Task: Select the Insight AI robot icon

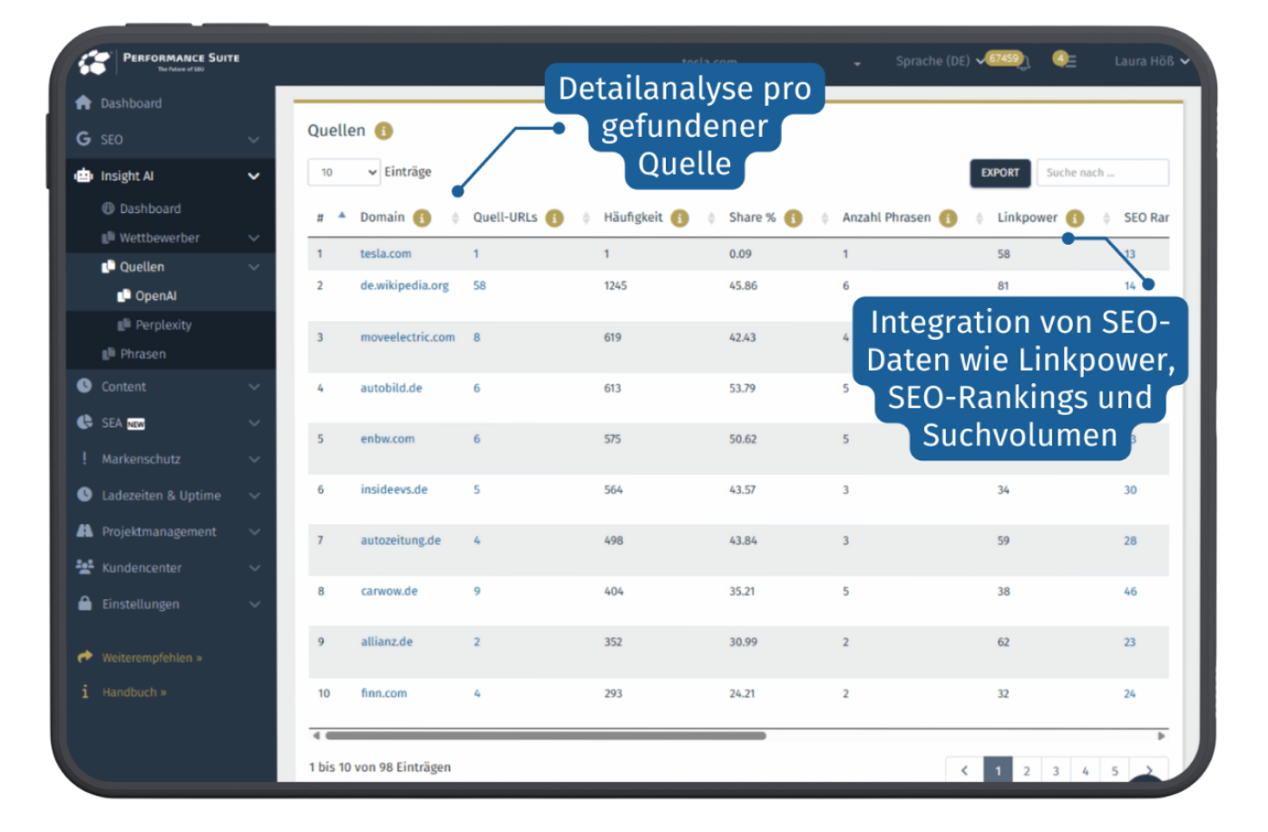Action: (83, 176)
